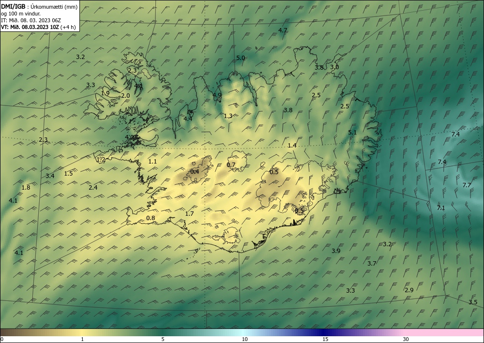Viewport: 484px width, 343px height.
Task: Click the "DMI/IGB : Úrkomumætti (mm)" title line
Action: click(39, 7)
